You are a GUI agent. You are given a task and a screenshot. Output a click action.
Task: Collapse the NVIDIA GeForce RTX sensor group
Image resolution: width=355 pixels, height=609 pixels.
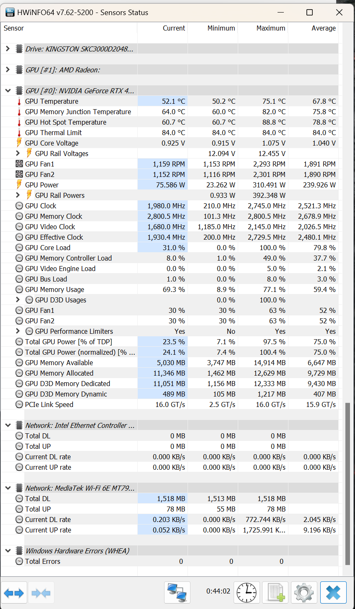(7, 90)
